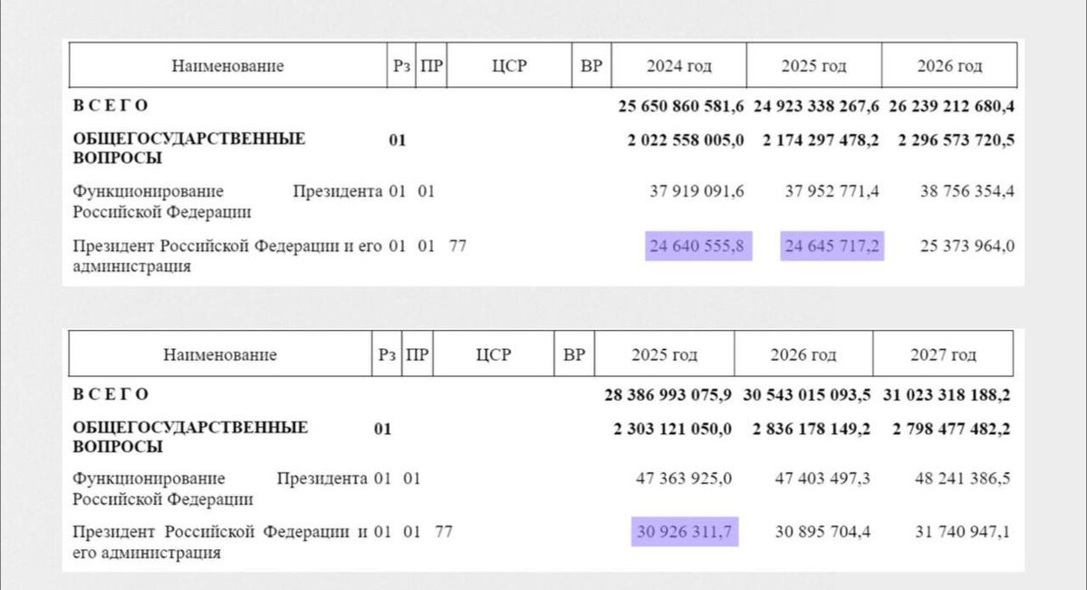Select the top table's Наименование header
The image size is (1087, 590).
(x=228, y=65)
